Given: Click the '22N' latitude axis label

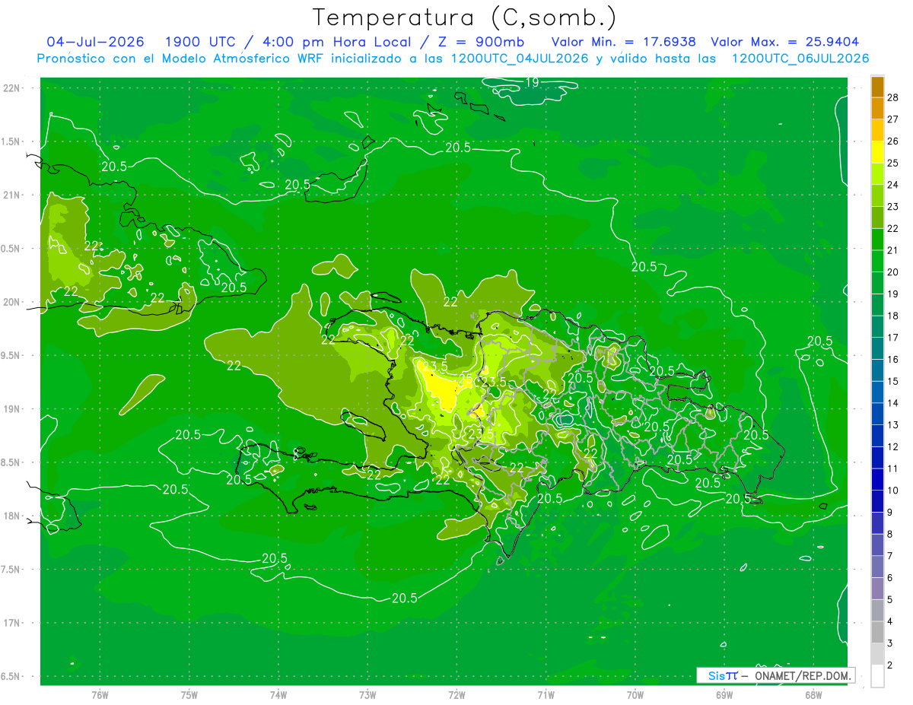Looking at the screenshot, I should 12,88.
